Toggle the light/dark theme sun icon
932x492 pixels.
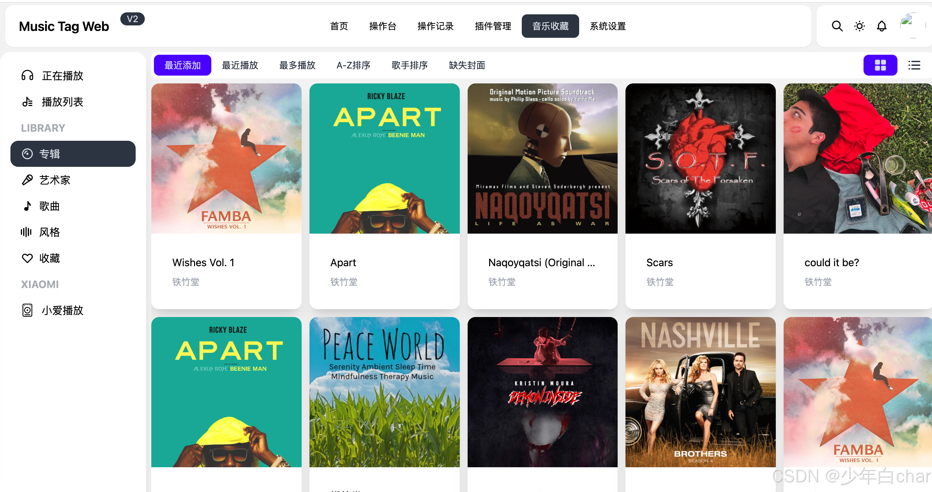859,26
